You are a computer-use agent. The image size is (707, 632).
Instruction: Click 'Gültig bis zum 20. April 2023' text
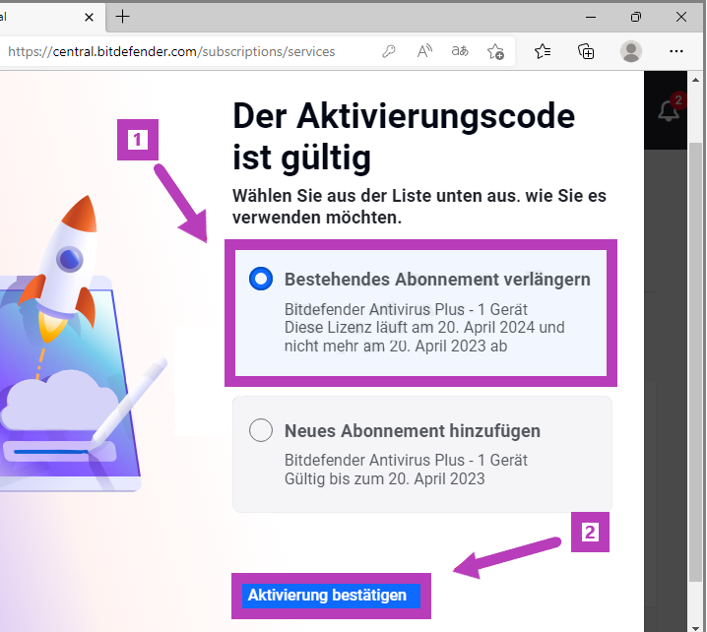point(384,478)
